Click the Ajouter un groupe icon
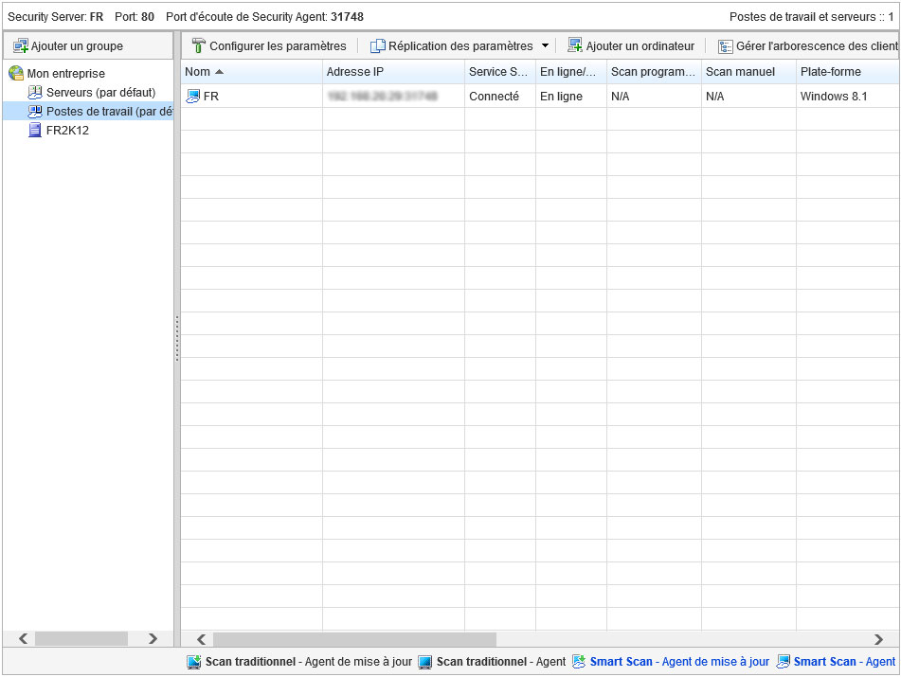Screen dimensions: 901x677 tap(20, 45)
